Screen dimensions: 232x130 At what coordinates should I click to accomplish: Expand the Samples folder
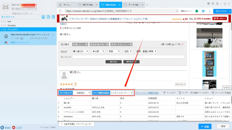2,25
